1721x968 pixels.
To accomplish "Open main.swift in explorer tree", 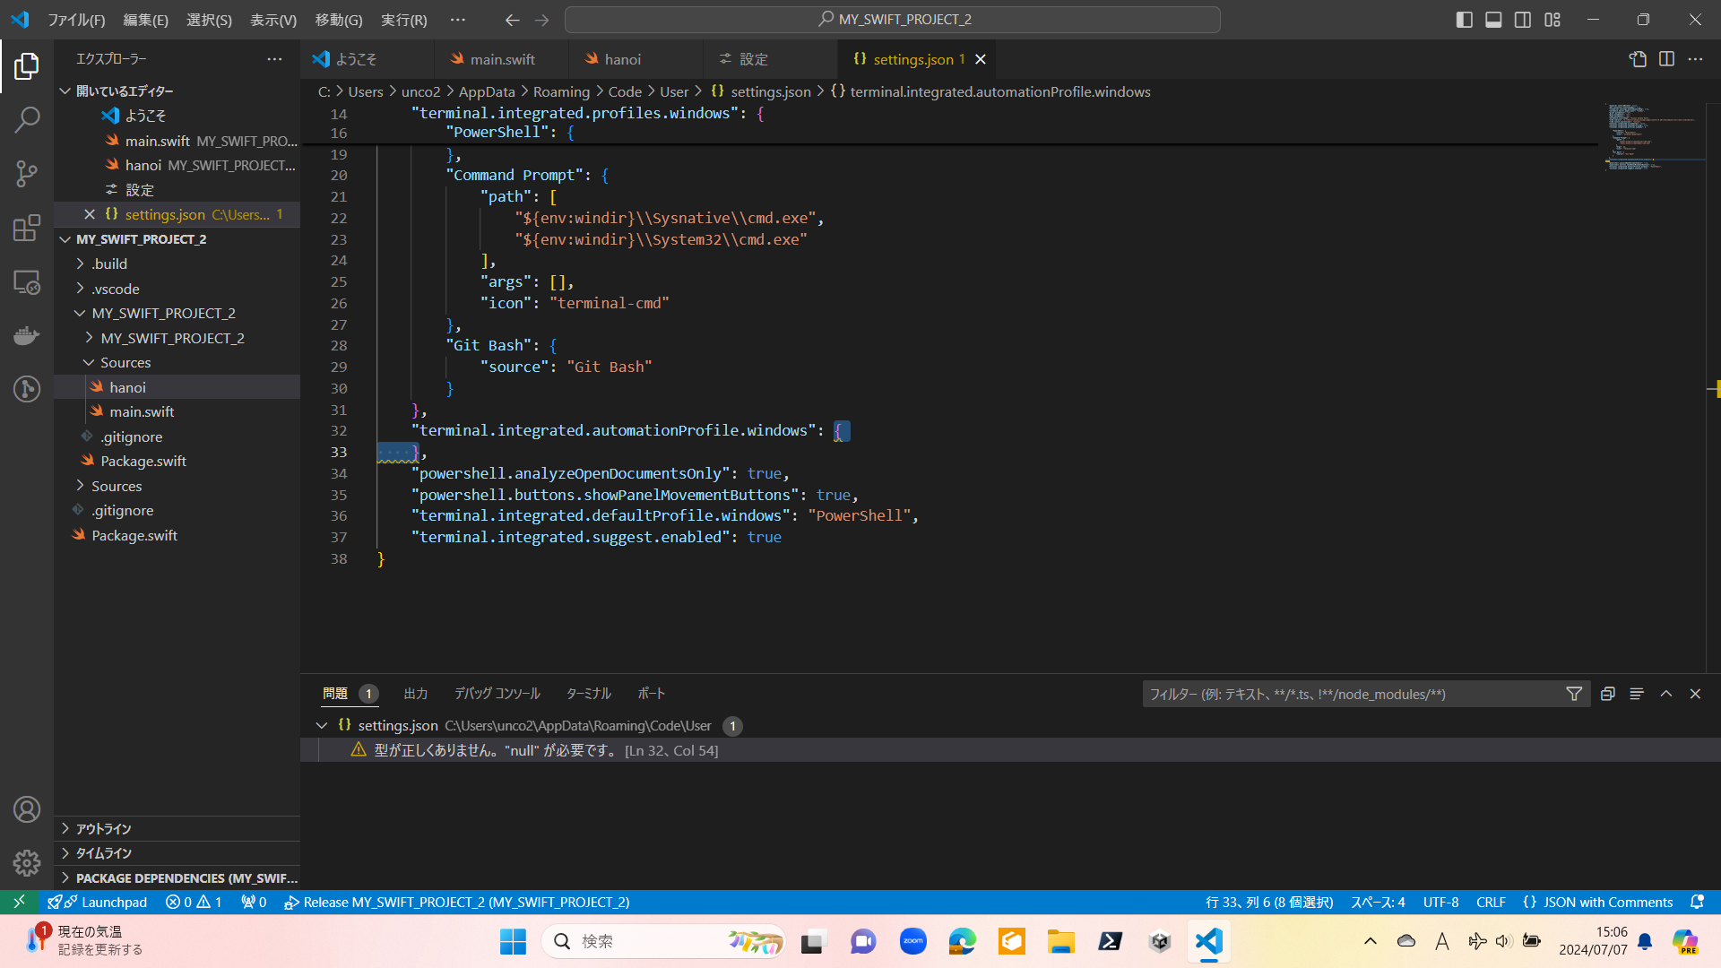I will 142,411.
